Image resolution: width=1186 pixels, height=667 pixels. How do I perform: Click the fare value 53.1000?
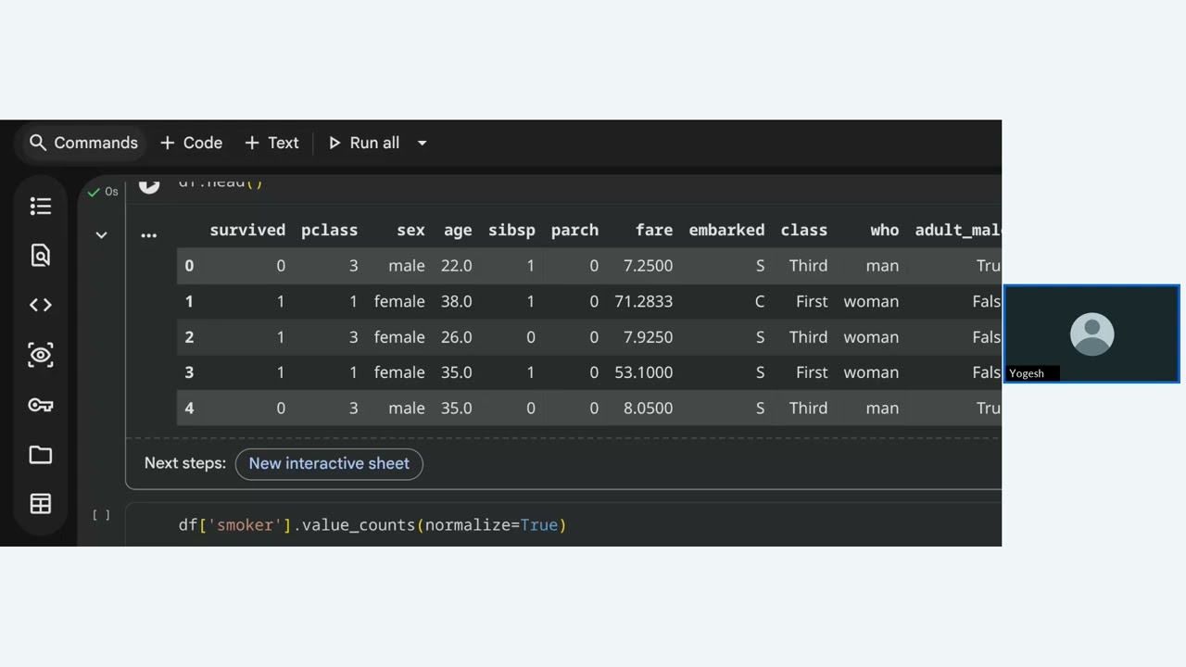click(x=643, y=372)
